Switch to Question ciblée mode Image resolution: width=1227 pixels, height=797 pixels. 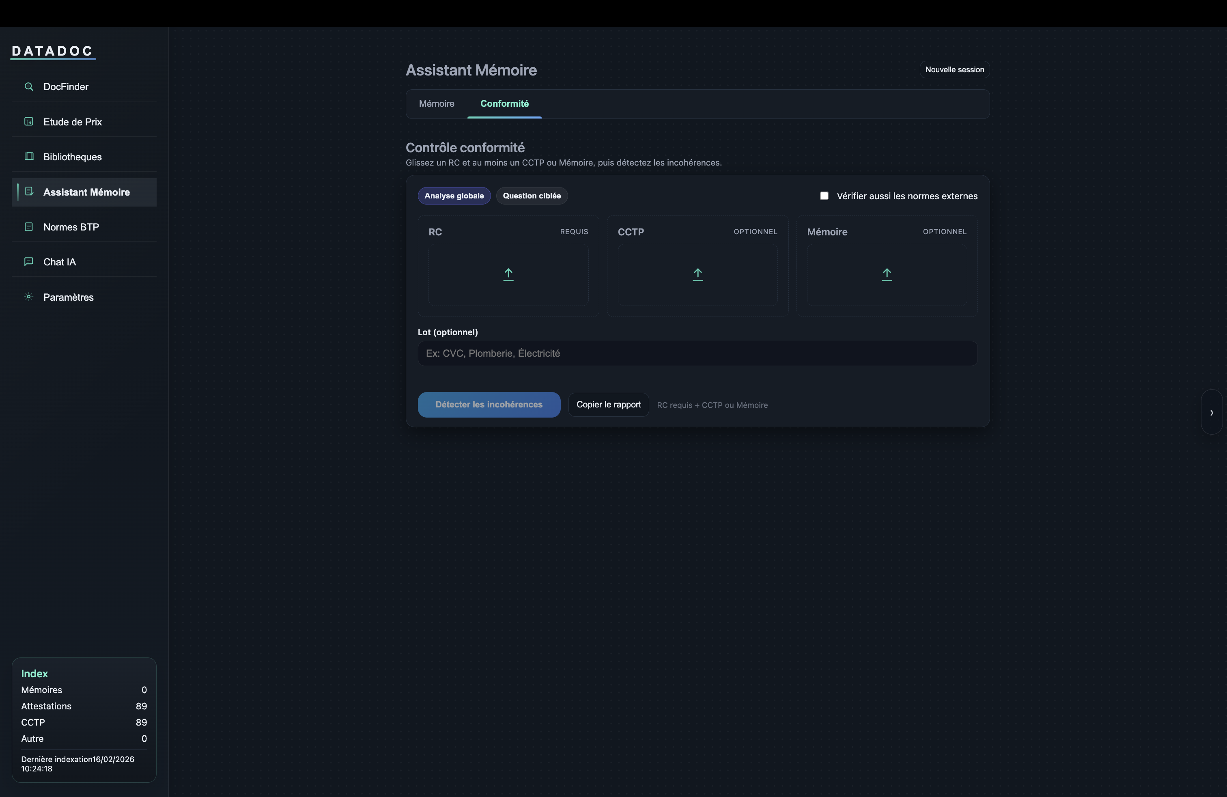pyautogui.click(x=532, y=196)
